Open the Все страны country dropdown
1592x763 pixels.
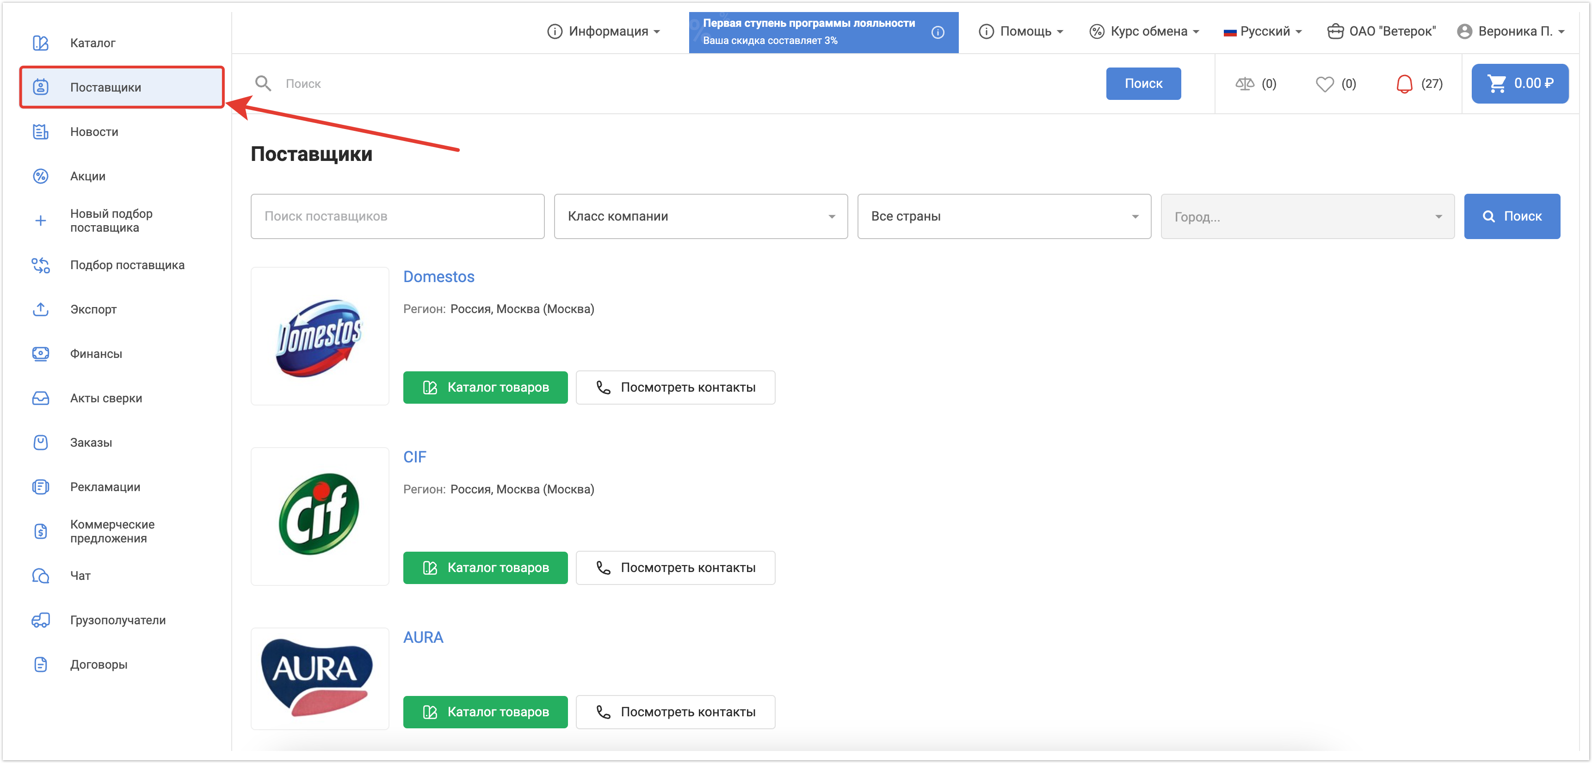click(x=1003, y=216)
